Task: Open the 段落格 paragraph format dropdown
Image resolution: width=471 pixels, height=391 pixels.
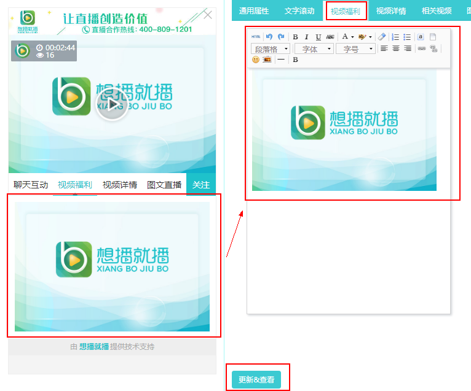Action: (271, 48)
